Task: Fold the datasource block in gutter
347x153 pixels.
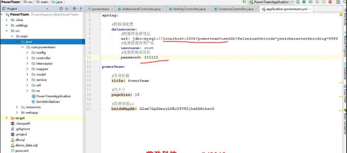Action: point(101,29)
